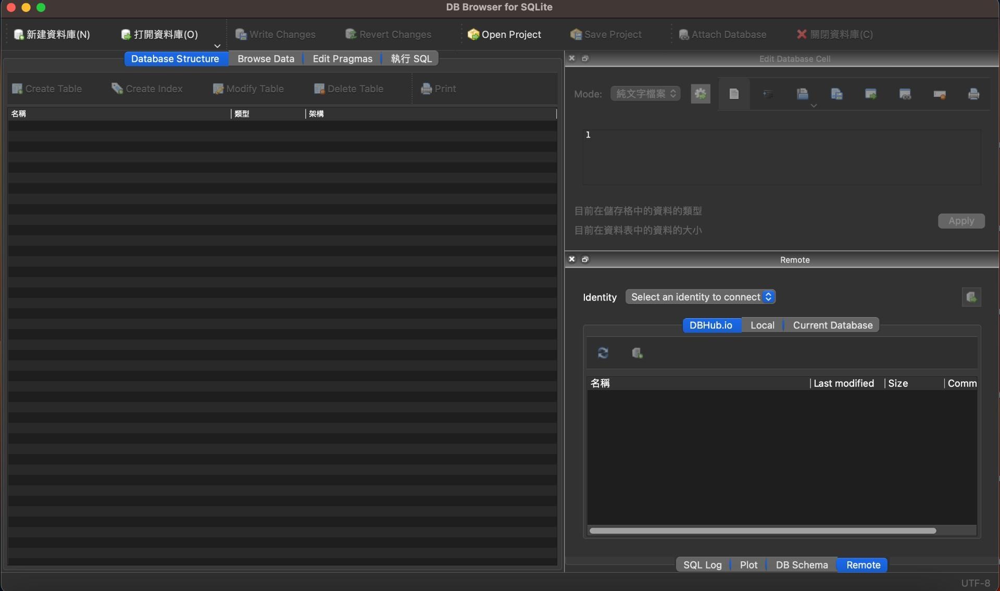The image size is (1000, 591).
Task: Click the Close Database 關閉資料庫(C) button
Action: point(834,34)
